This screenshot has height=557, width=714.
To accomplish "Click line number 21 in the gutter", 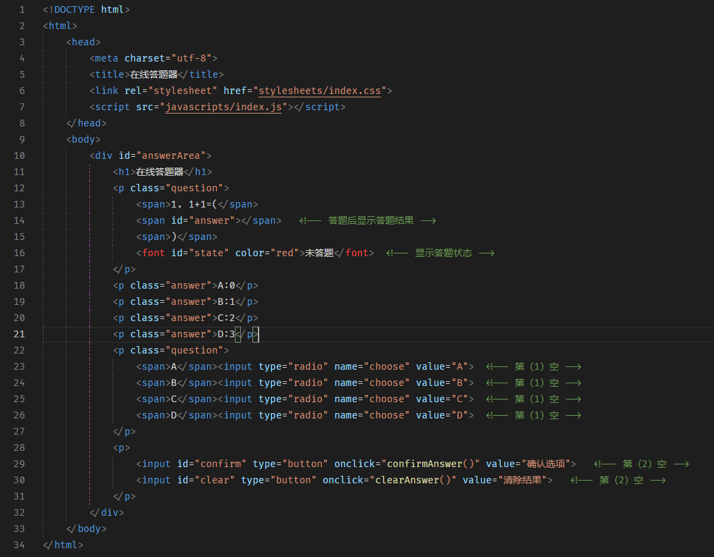I will pyautogui.click(x=19, y=334).
